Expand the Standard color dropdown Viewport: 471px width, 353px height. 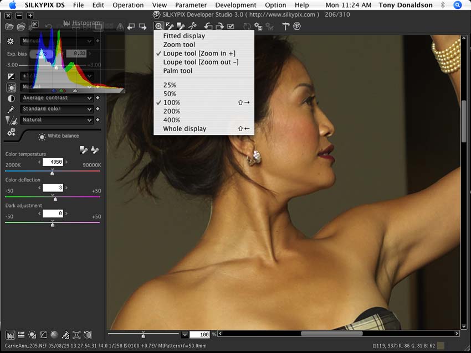point(89,109)
